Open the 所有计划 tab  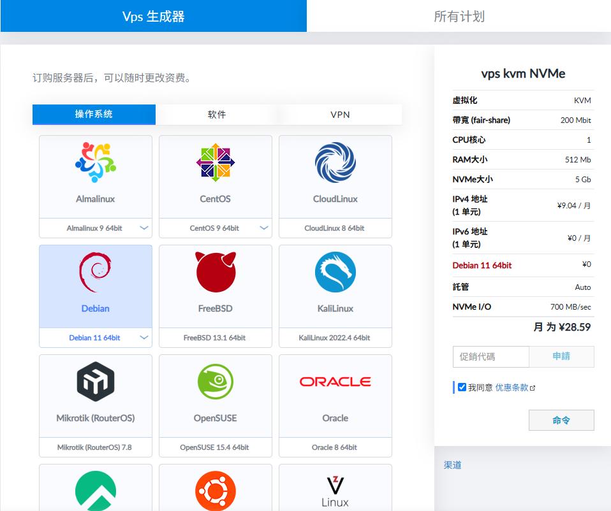pyautogui.click(x=459, y=16)
